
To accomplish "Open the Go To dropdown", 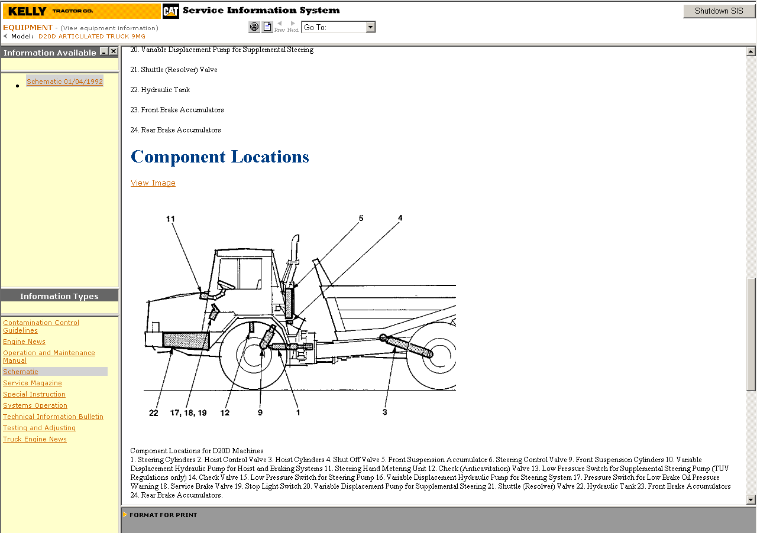I will (x=338, y=27).
